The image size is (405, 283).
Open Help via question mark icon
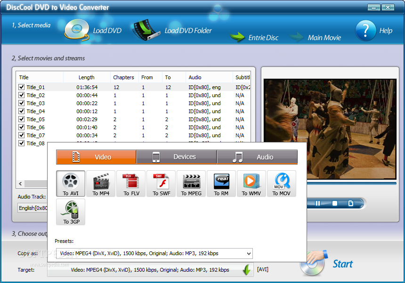coord(365,31)
